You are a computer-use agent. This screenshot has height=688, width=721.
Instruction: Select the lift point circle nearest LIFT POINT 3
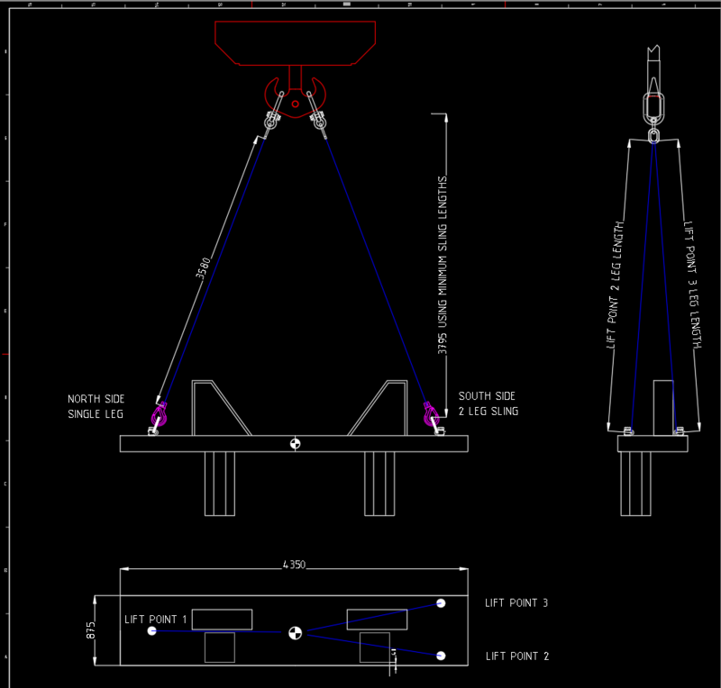(x=442, y=602)
